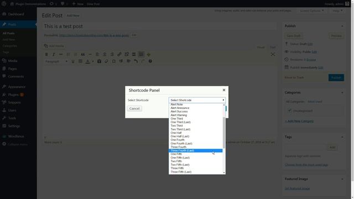Switch to the Most Used categories tab

(x=315, y=102)
